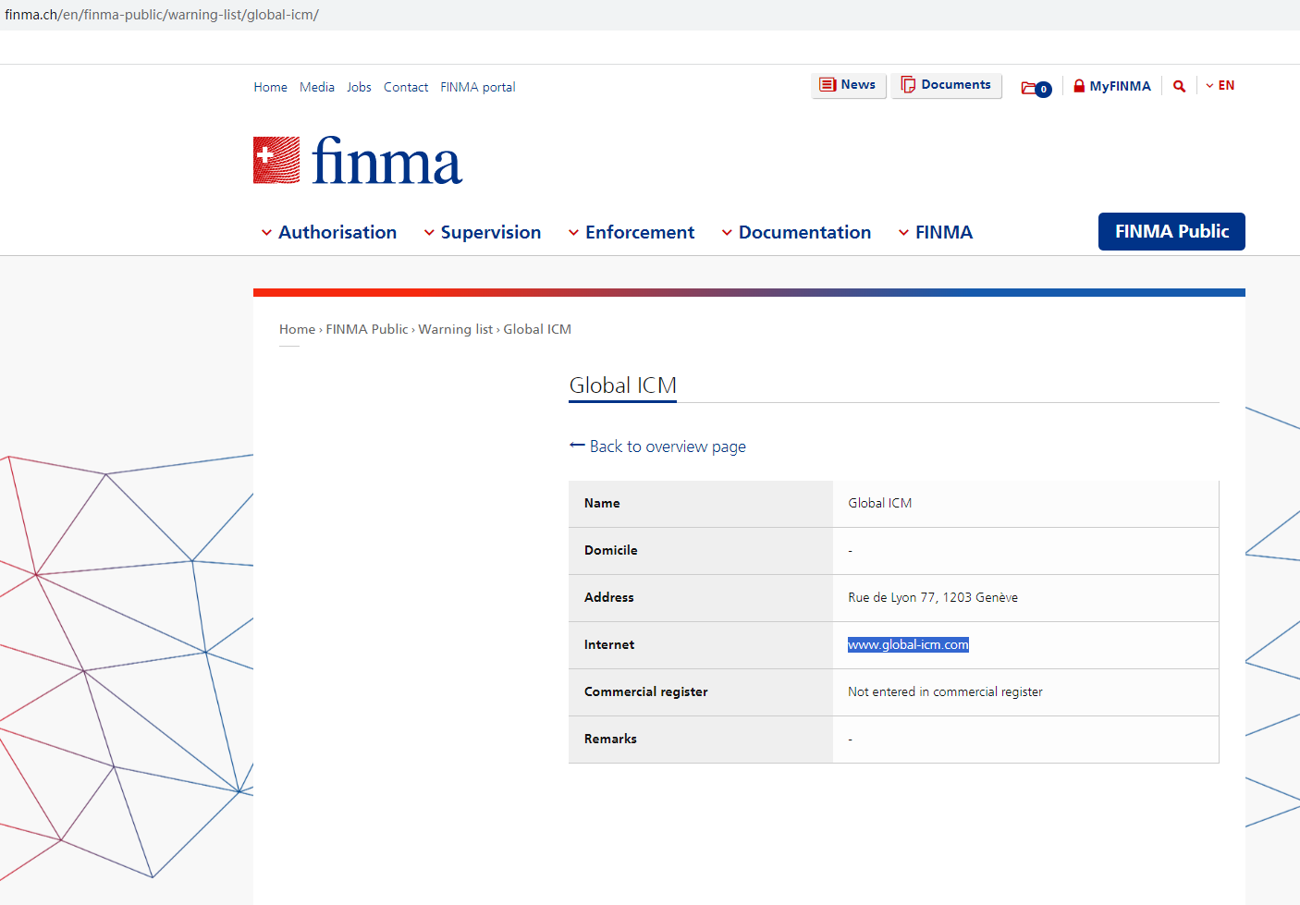Open the Jobs link in header
The width and height of the screenshot is (1300, 905).
point(359,87)
